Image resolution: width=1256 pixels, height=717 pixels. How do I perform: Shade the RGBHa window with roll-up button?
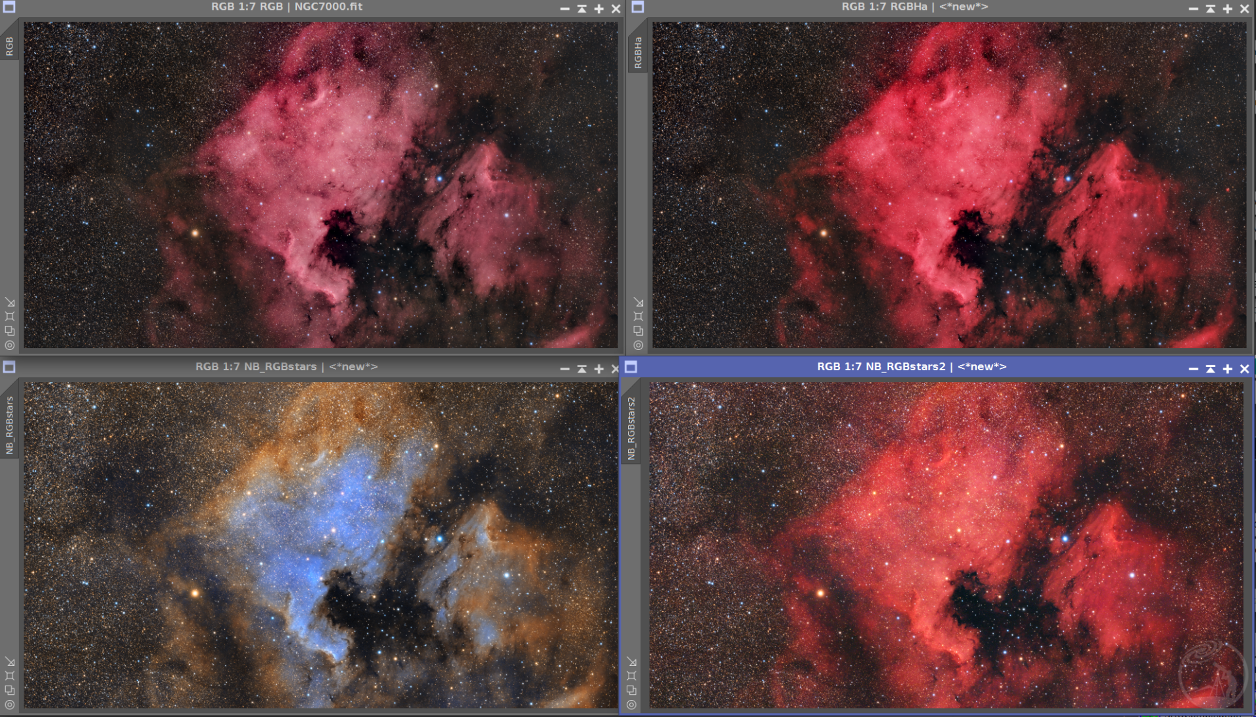(x=1210, y=9)
